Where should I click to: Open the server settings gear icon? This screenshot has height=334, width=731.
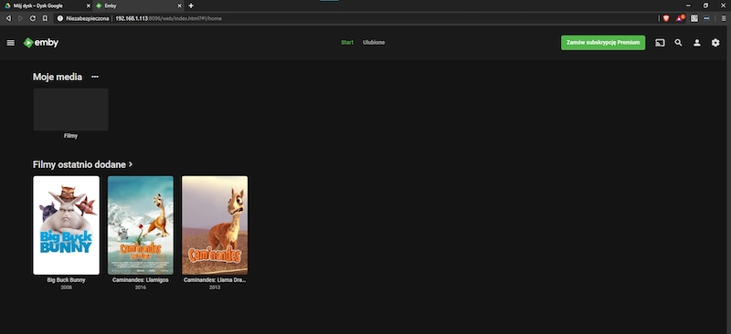click(x=715, y=43)
